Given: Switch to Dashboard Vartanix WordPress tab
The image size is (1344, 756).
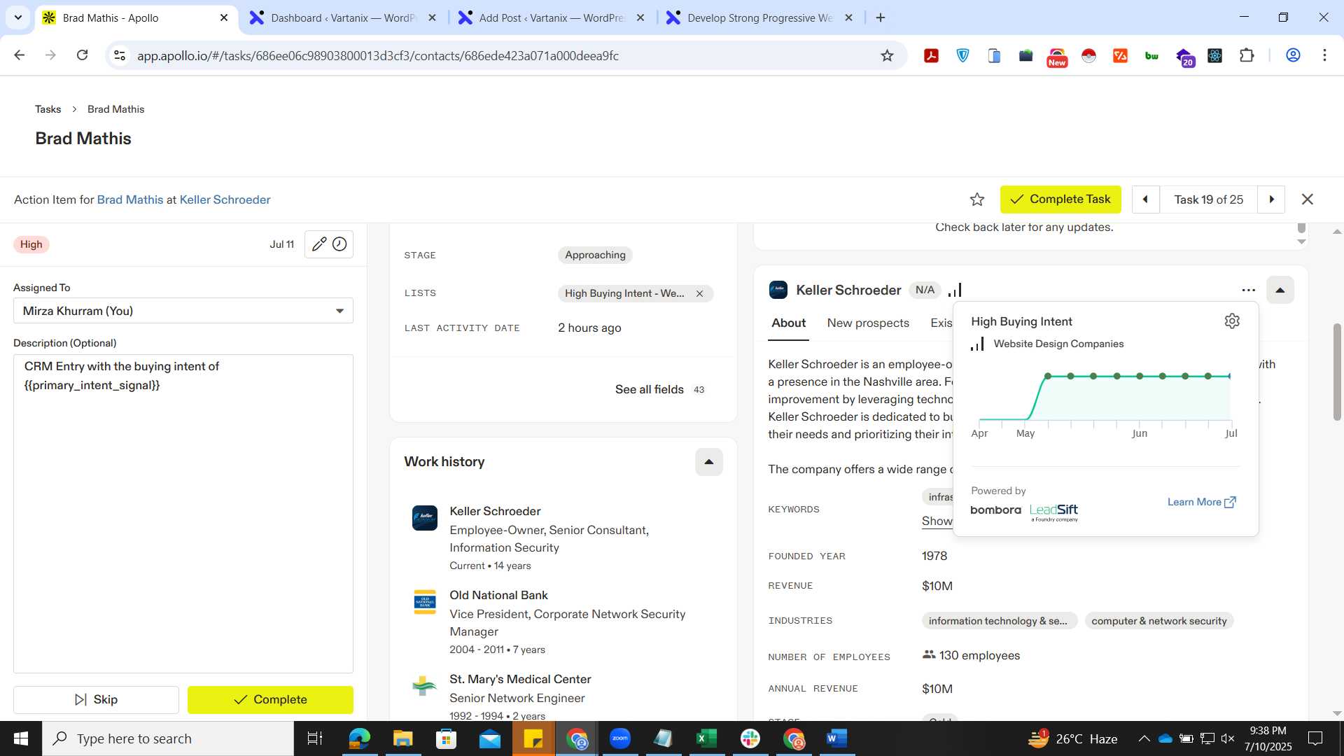Looking at the screenshot, I should point(343,17).
